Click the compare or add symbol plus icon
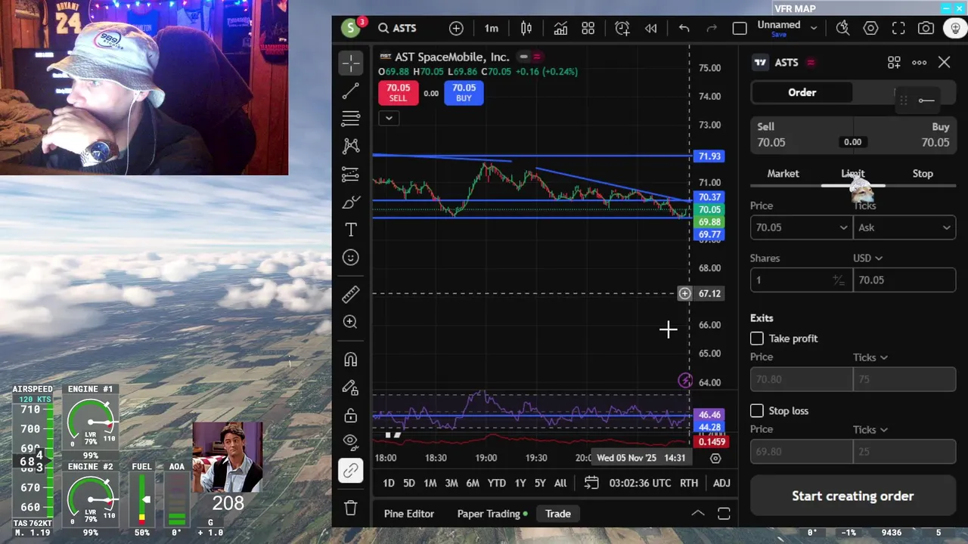Viewport: 968px width, 544px height. pyautogui.click(x=456, y=28)
